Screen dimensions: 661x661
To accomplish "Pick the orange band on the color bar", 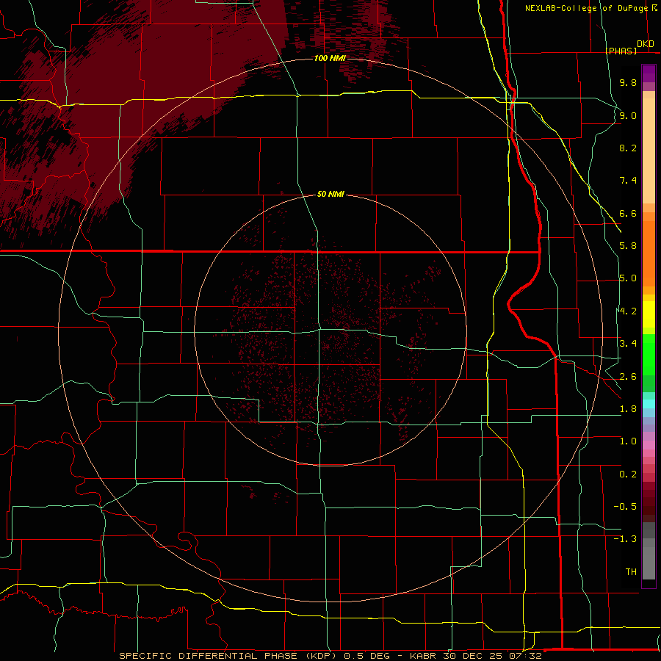I will click(649, 253).
